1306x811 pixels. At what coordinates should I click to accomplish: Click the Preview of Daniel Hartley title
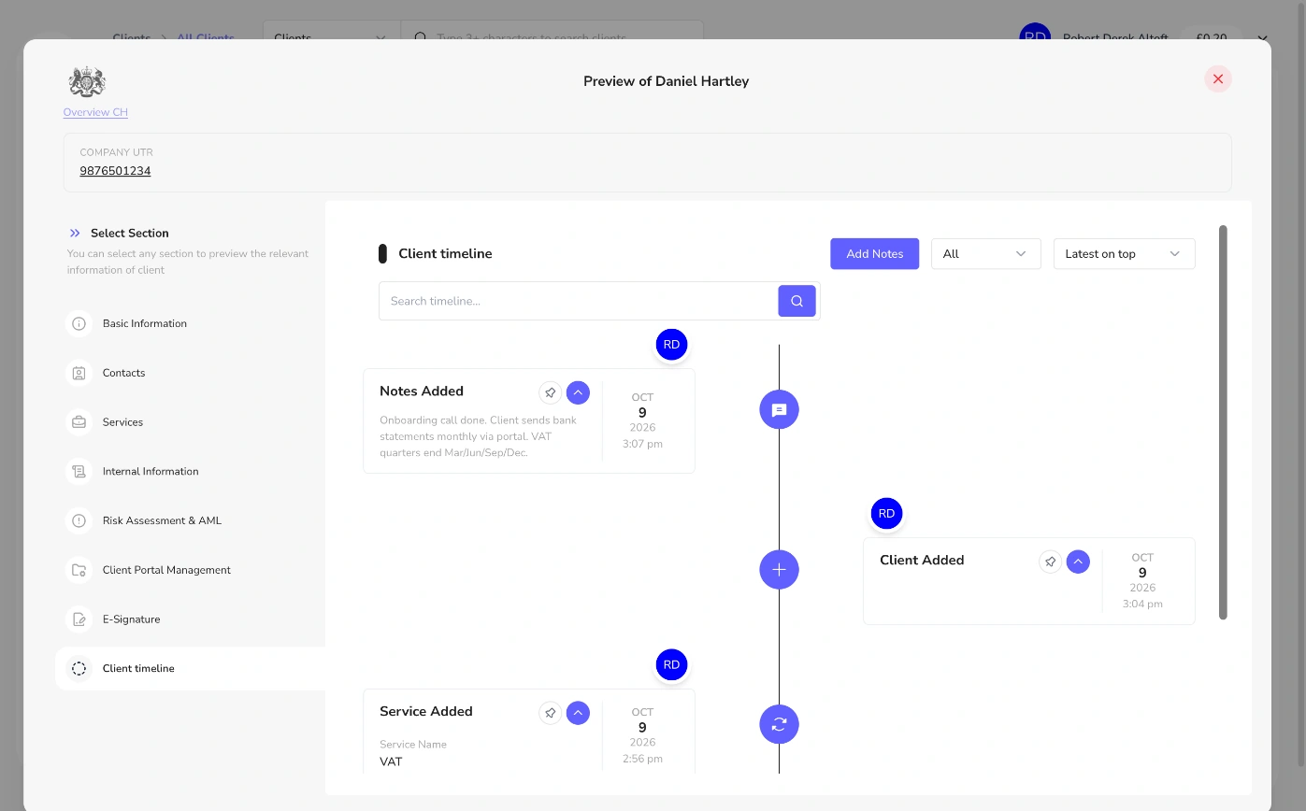click(x=666, y=81)
